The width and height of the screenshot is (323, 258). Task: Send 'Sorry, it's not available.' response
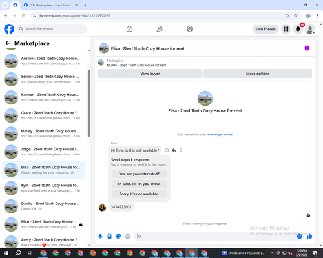pos(139,194)
